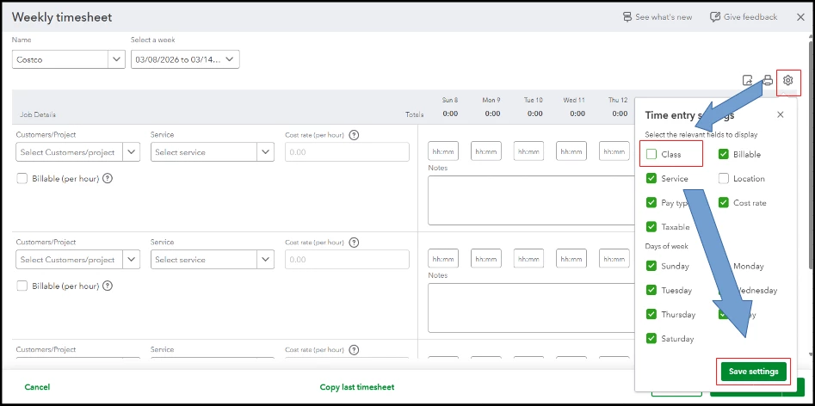Click the Billable help icon in second row

click(108, 286)
